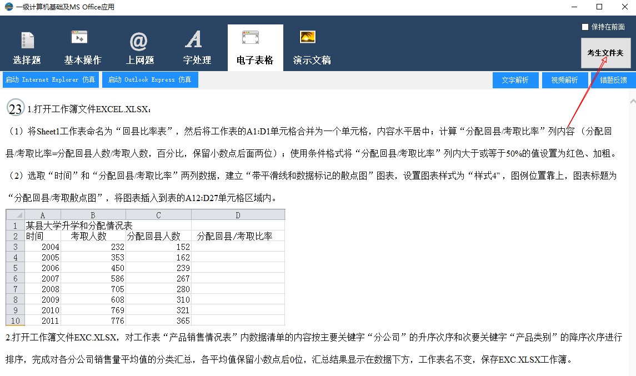Click the text 2.打开工作簿文件EXC.XLSX

(61, 337)
